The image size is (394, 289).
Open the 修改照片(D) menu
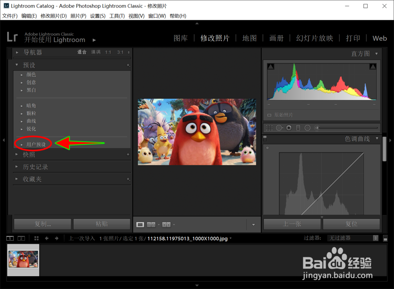tap(54, 16)
